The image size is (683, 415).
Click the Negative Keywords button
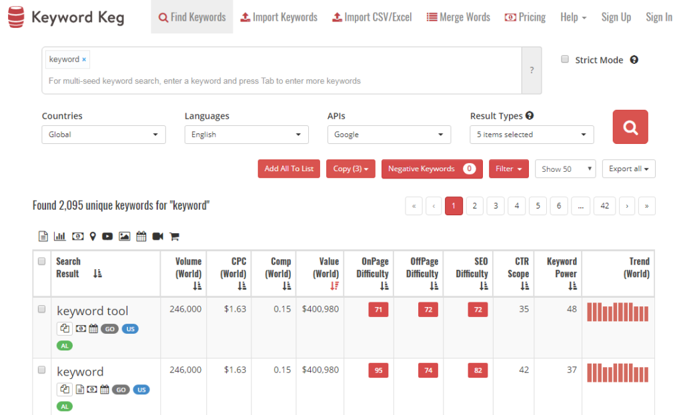tap(432, 169)
